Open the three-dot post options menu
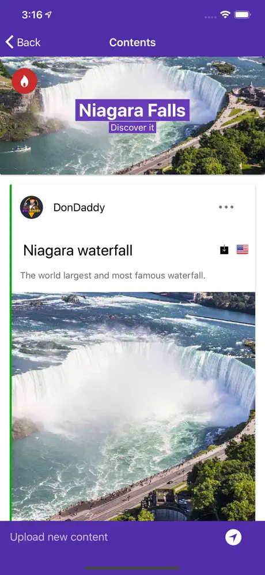265x575 pixels. [x=226, y=207]
